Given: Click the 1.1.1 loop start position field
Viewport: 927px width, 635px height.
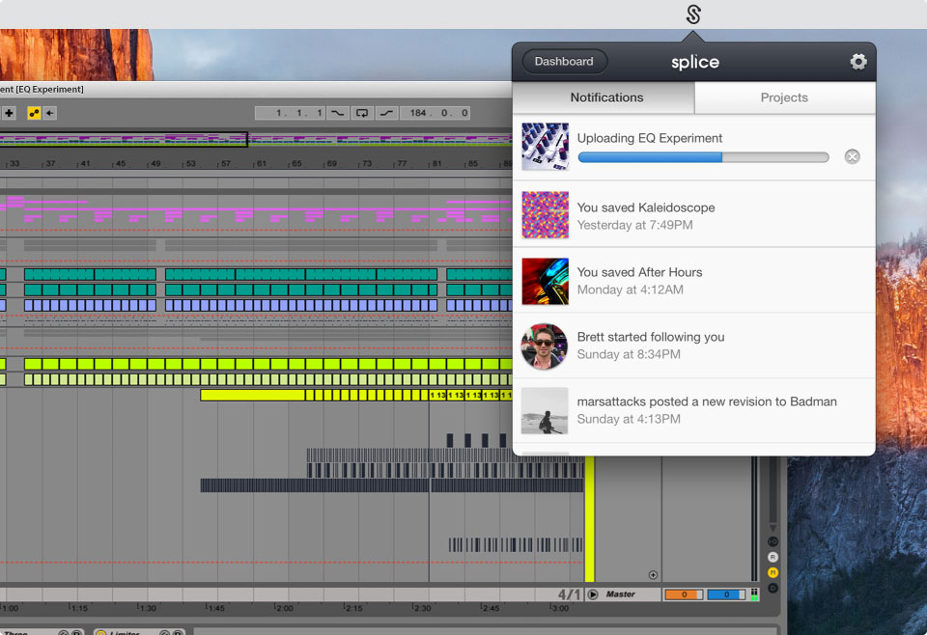Looking at the screenshot, I should (x=290, y=113).
